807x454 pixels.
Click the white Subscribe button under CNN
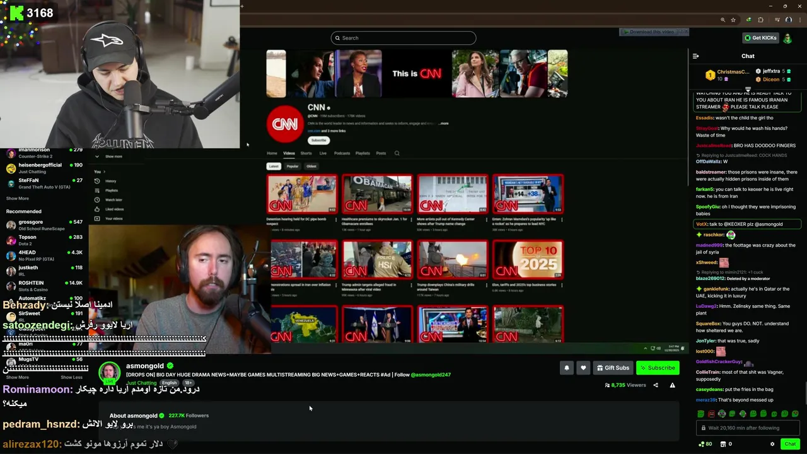point(318,140)
